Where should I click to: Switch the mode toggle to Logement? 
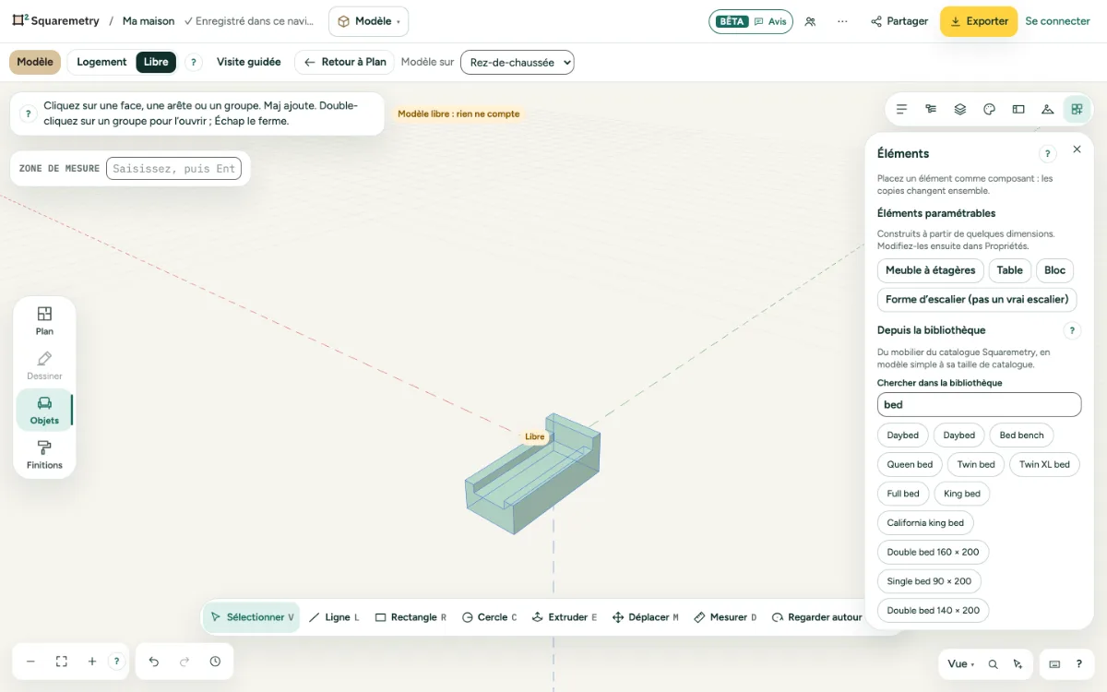pos(101,62)
